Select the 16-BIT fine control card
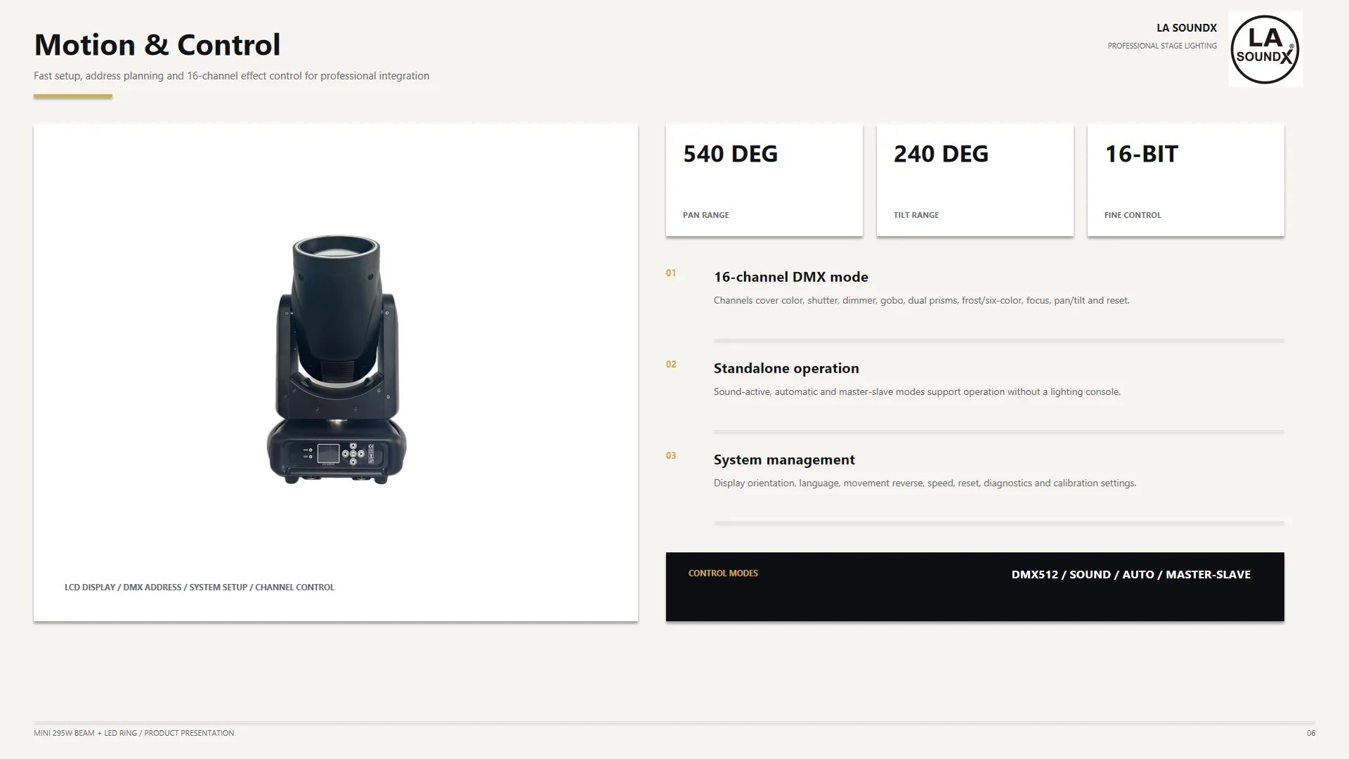The width and height of the screenshot is (1349, 759). tap(1185, 181)
